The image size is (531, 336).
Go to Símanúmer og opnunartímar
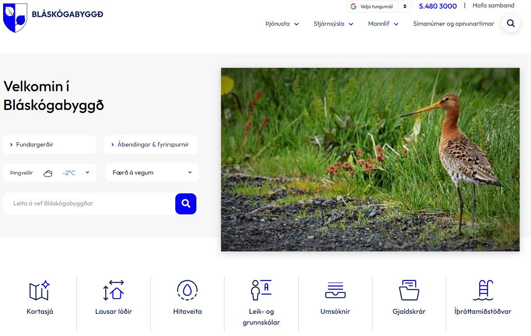[453, 24]
